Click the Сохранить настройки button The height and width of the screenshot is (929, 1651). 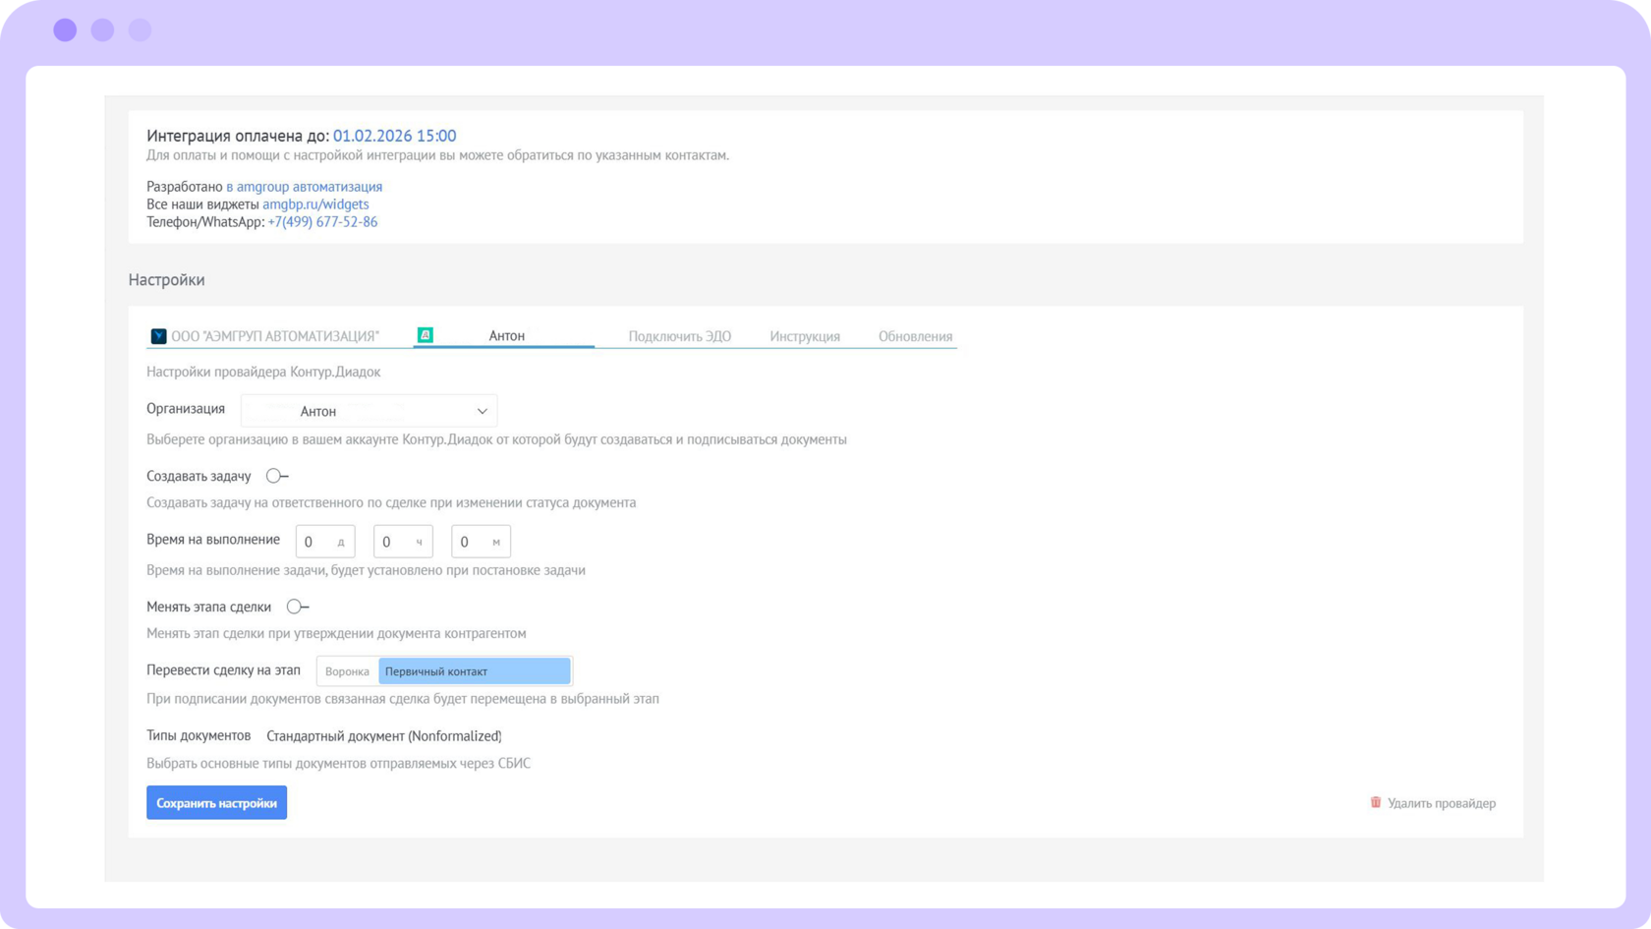coord(217,802)
